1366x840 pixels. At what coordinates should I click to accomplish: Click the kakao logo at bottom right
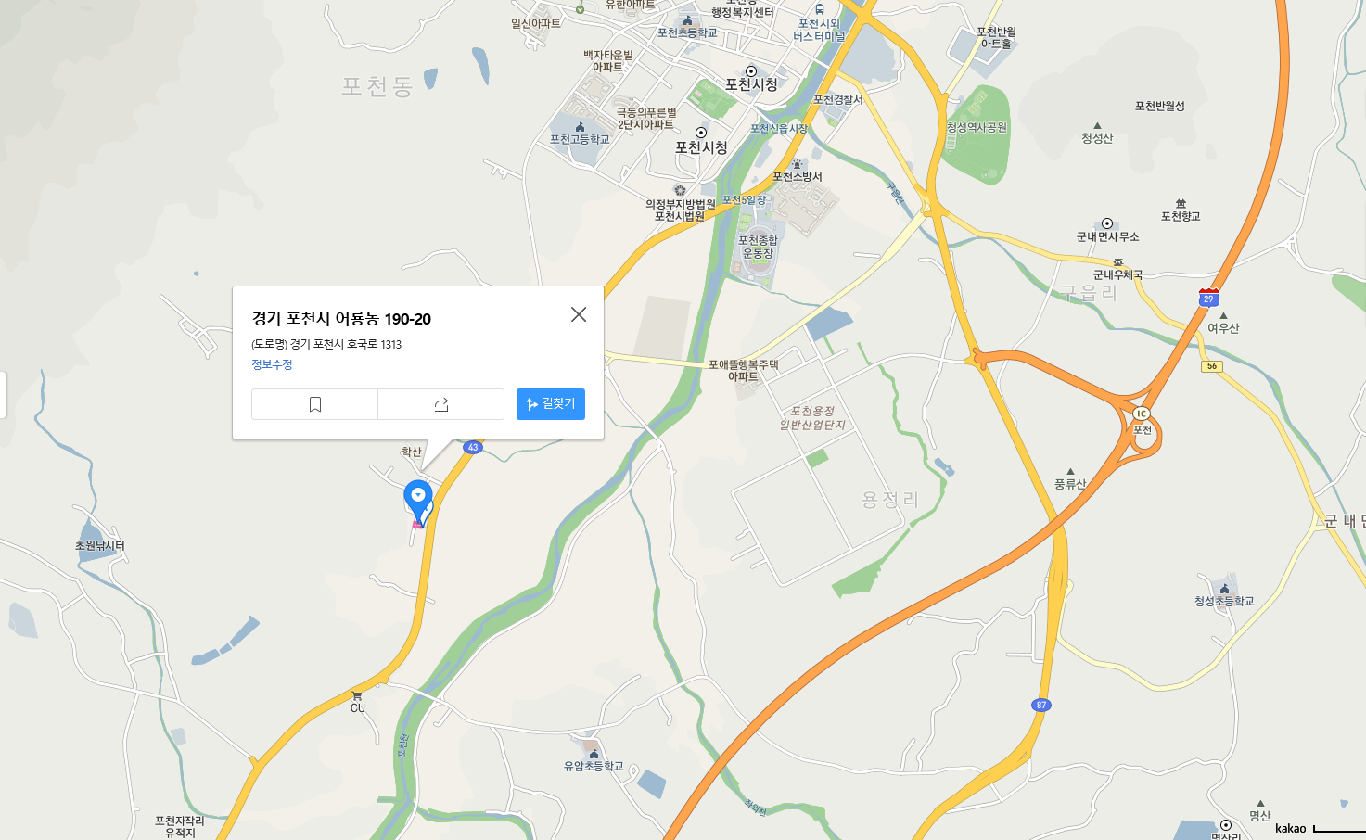click(x=1290, y=829)
